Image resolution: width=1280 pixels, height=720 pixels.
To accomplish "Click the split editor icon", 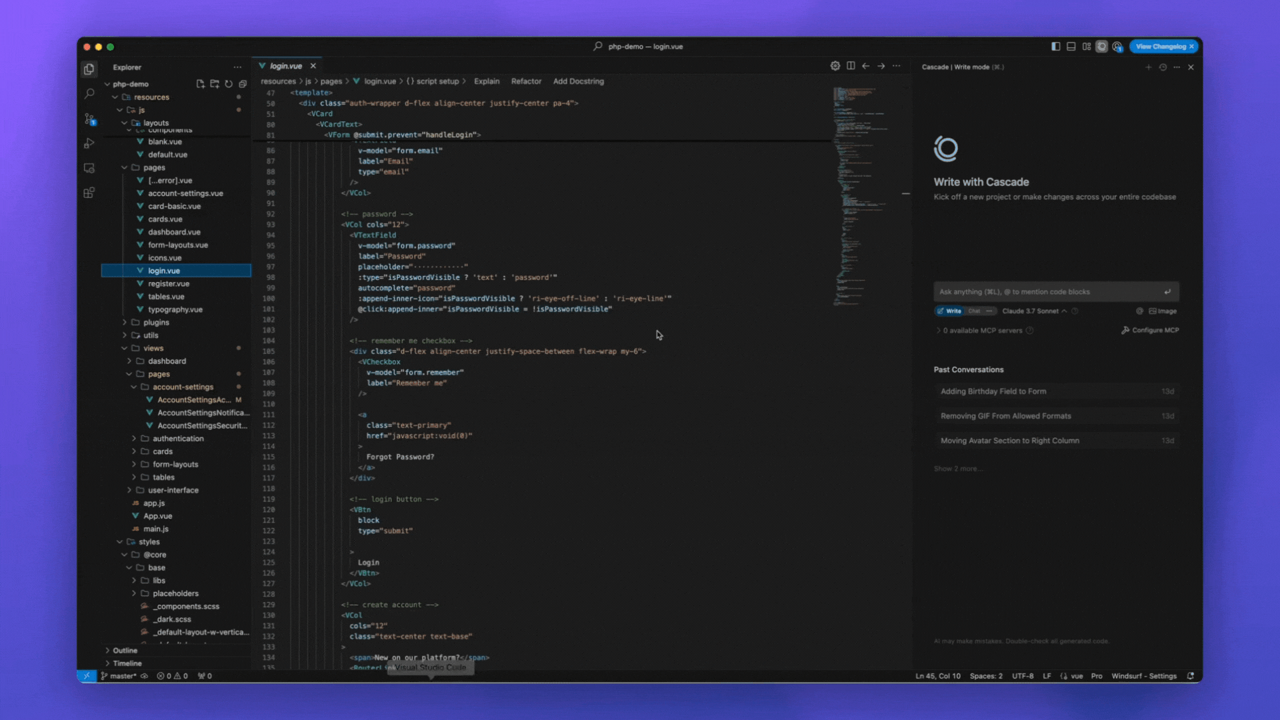I will tap(851, 66).
